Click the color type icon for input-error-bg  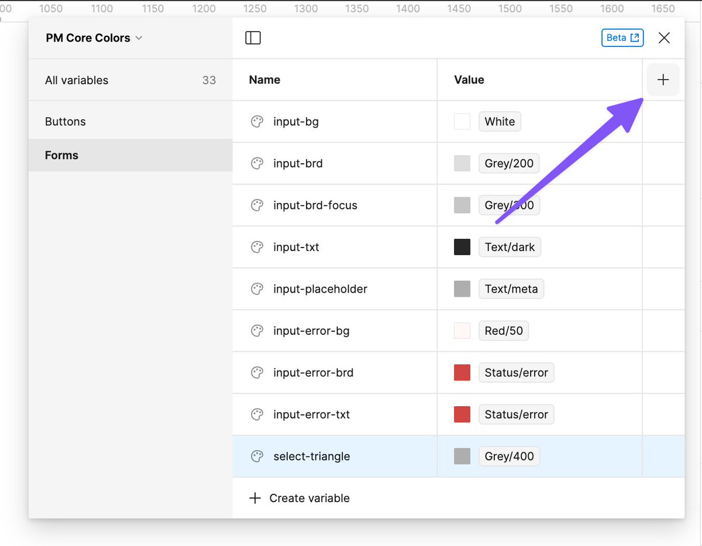[257, 331]
